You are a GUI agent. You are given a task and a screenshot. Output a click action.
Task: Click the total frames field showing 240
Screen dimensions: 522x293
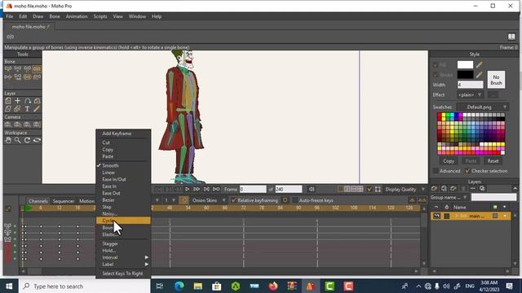click(288, 190)
